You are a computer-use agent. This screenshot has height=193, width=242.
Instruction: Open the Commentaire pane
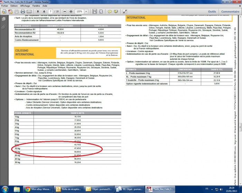[230, 11]
